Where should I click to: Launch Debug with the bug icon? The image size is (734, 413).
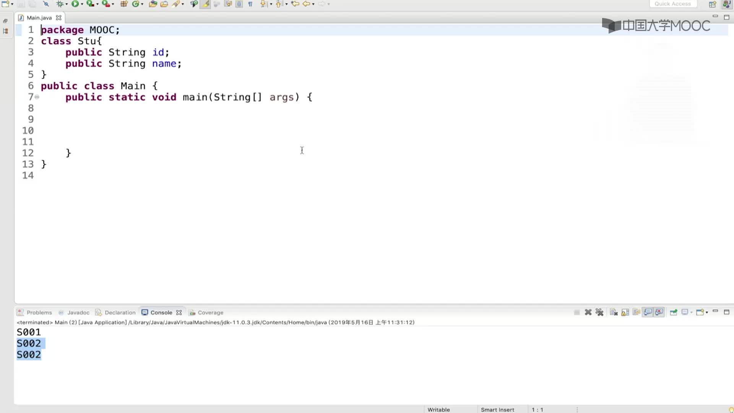(60, 4)
